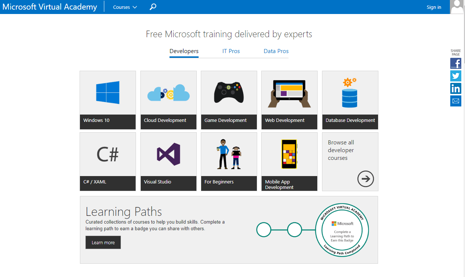The width and height of the screenshot is (465, 277).
Task: Open Web Development tablet tile
Action: (289, 100)
